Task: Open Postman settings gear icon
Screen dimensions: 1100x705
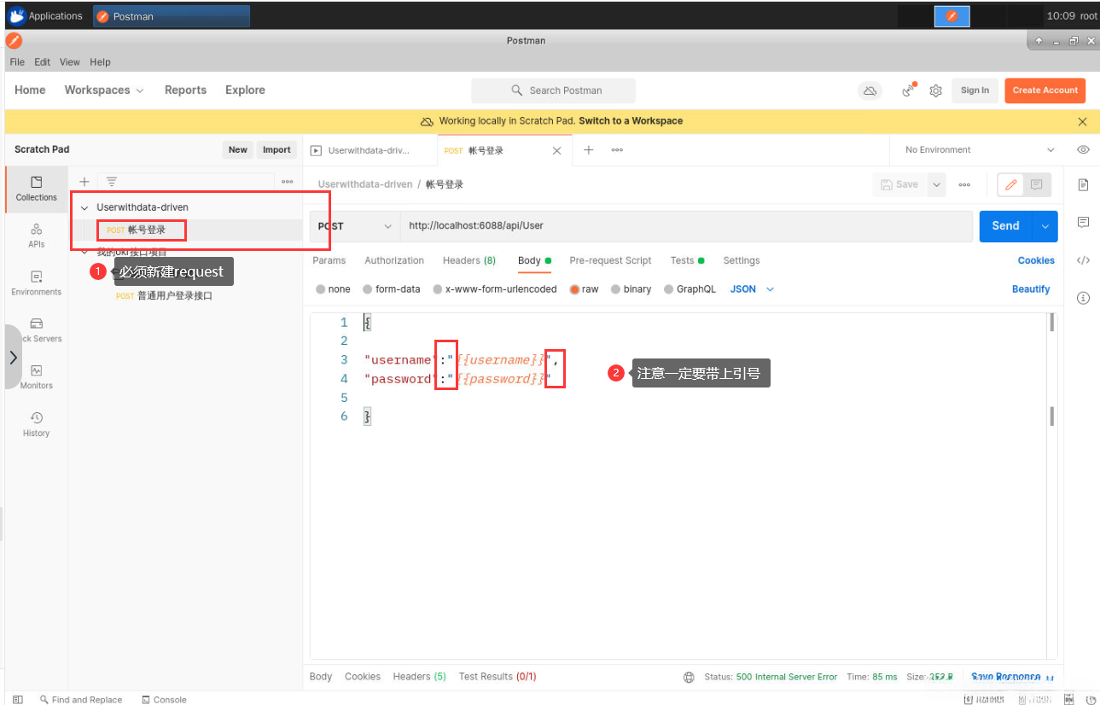Action: pyautogui.click(x=935, y=90)
